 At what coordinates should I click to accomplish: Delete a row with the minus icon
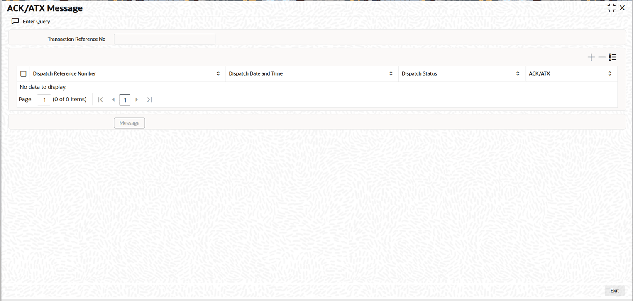(602, 57)
